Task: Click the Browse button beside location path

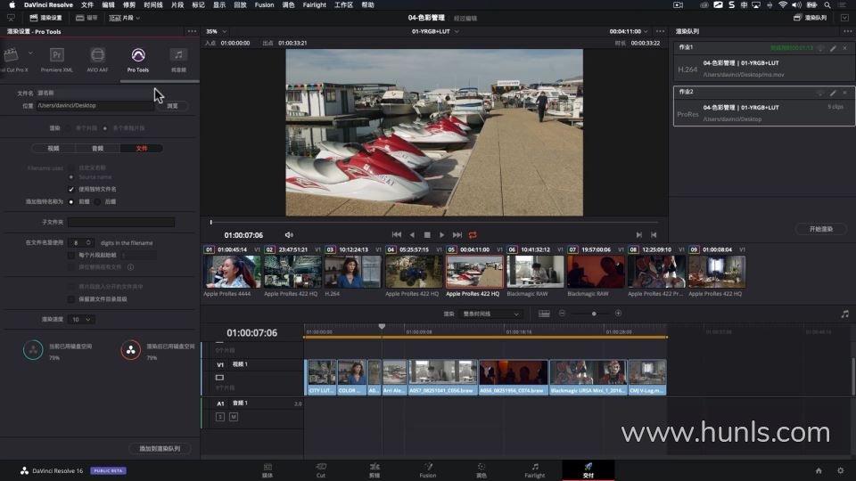Action: [172, 105]
